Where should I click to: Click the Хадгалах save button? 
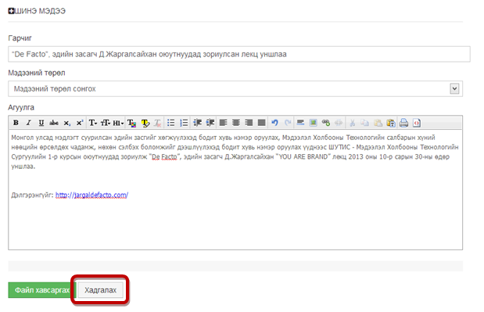tap(100, 290)
